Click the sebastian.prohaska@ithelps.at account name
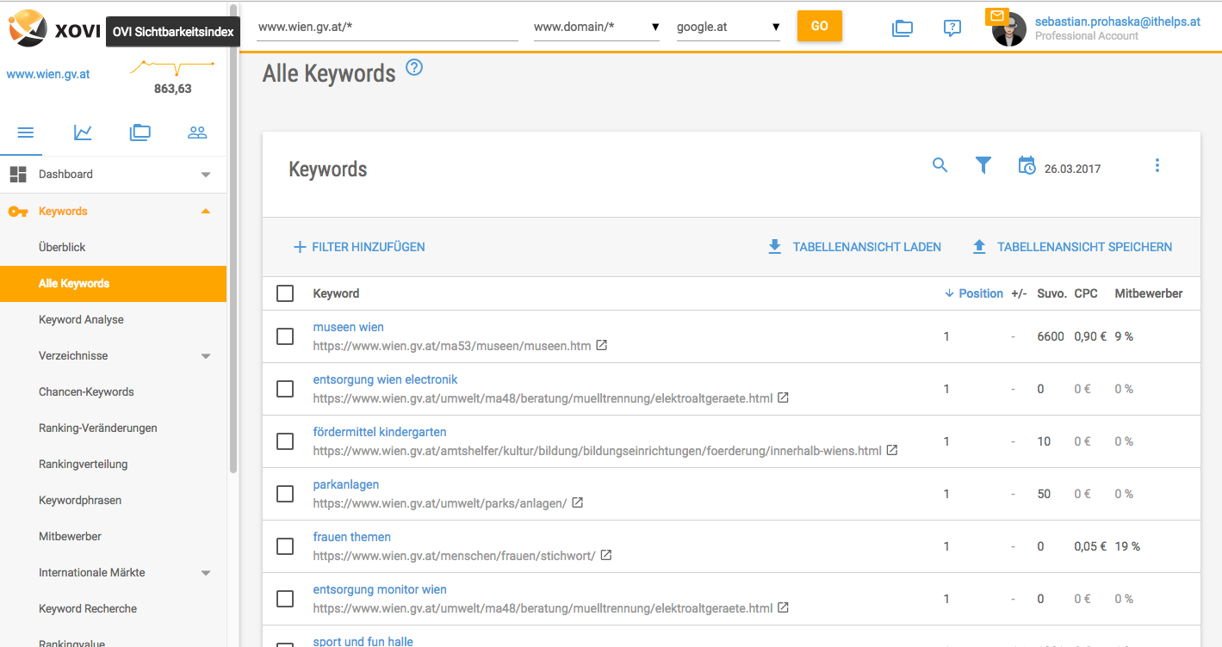 pyautogui.click(x=1118, y=22)
